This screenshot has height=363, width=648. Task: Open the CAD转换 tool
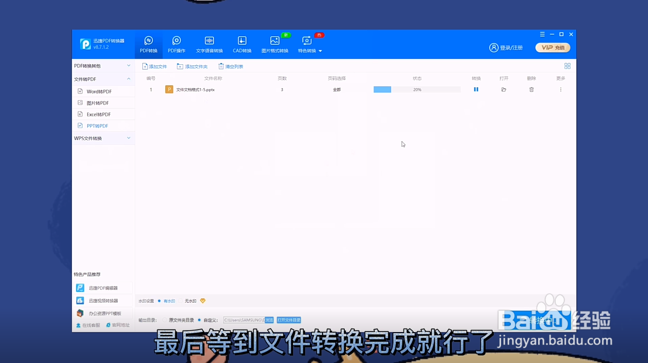(x=241, y=45)
